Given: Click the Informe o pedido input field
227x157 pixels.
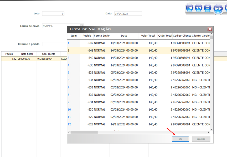Looking at the screenshot, I should [x=54, y=44].
